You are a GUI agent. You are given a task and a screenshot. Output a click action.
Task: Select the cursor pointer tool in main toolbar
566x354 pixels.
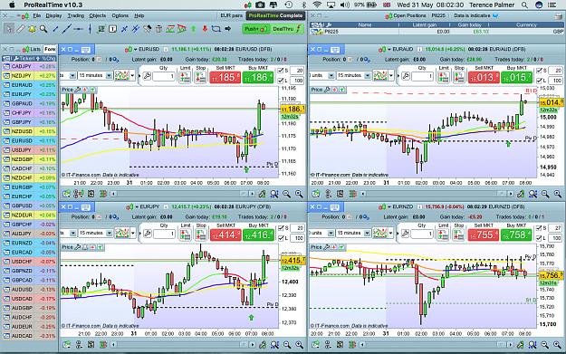(x=9, y=29)
